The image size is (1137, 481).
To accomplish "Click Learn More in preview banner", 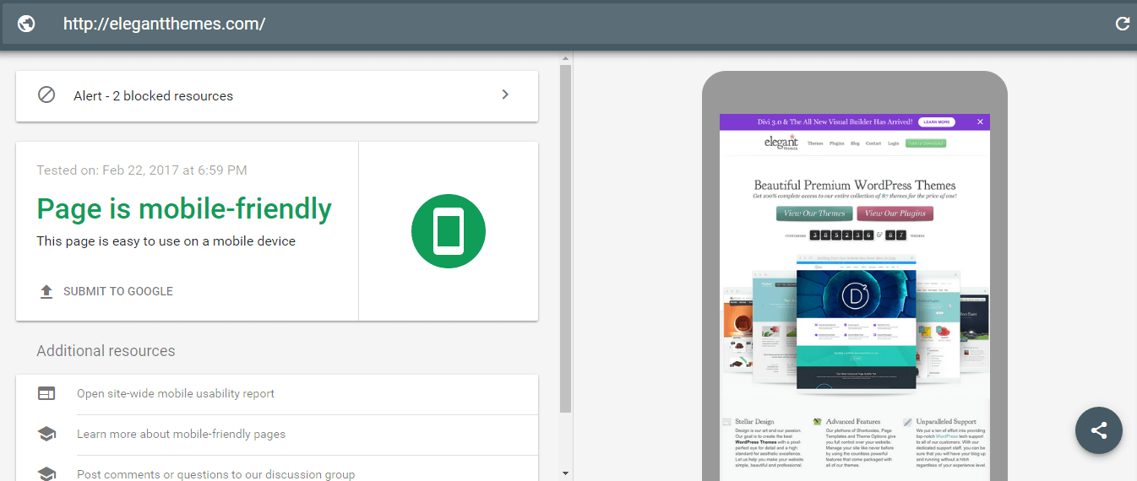I will pos(936,122).
